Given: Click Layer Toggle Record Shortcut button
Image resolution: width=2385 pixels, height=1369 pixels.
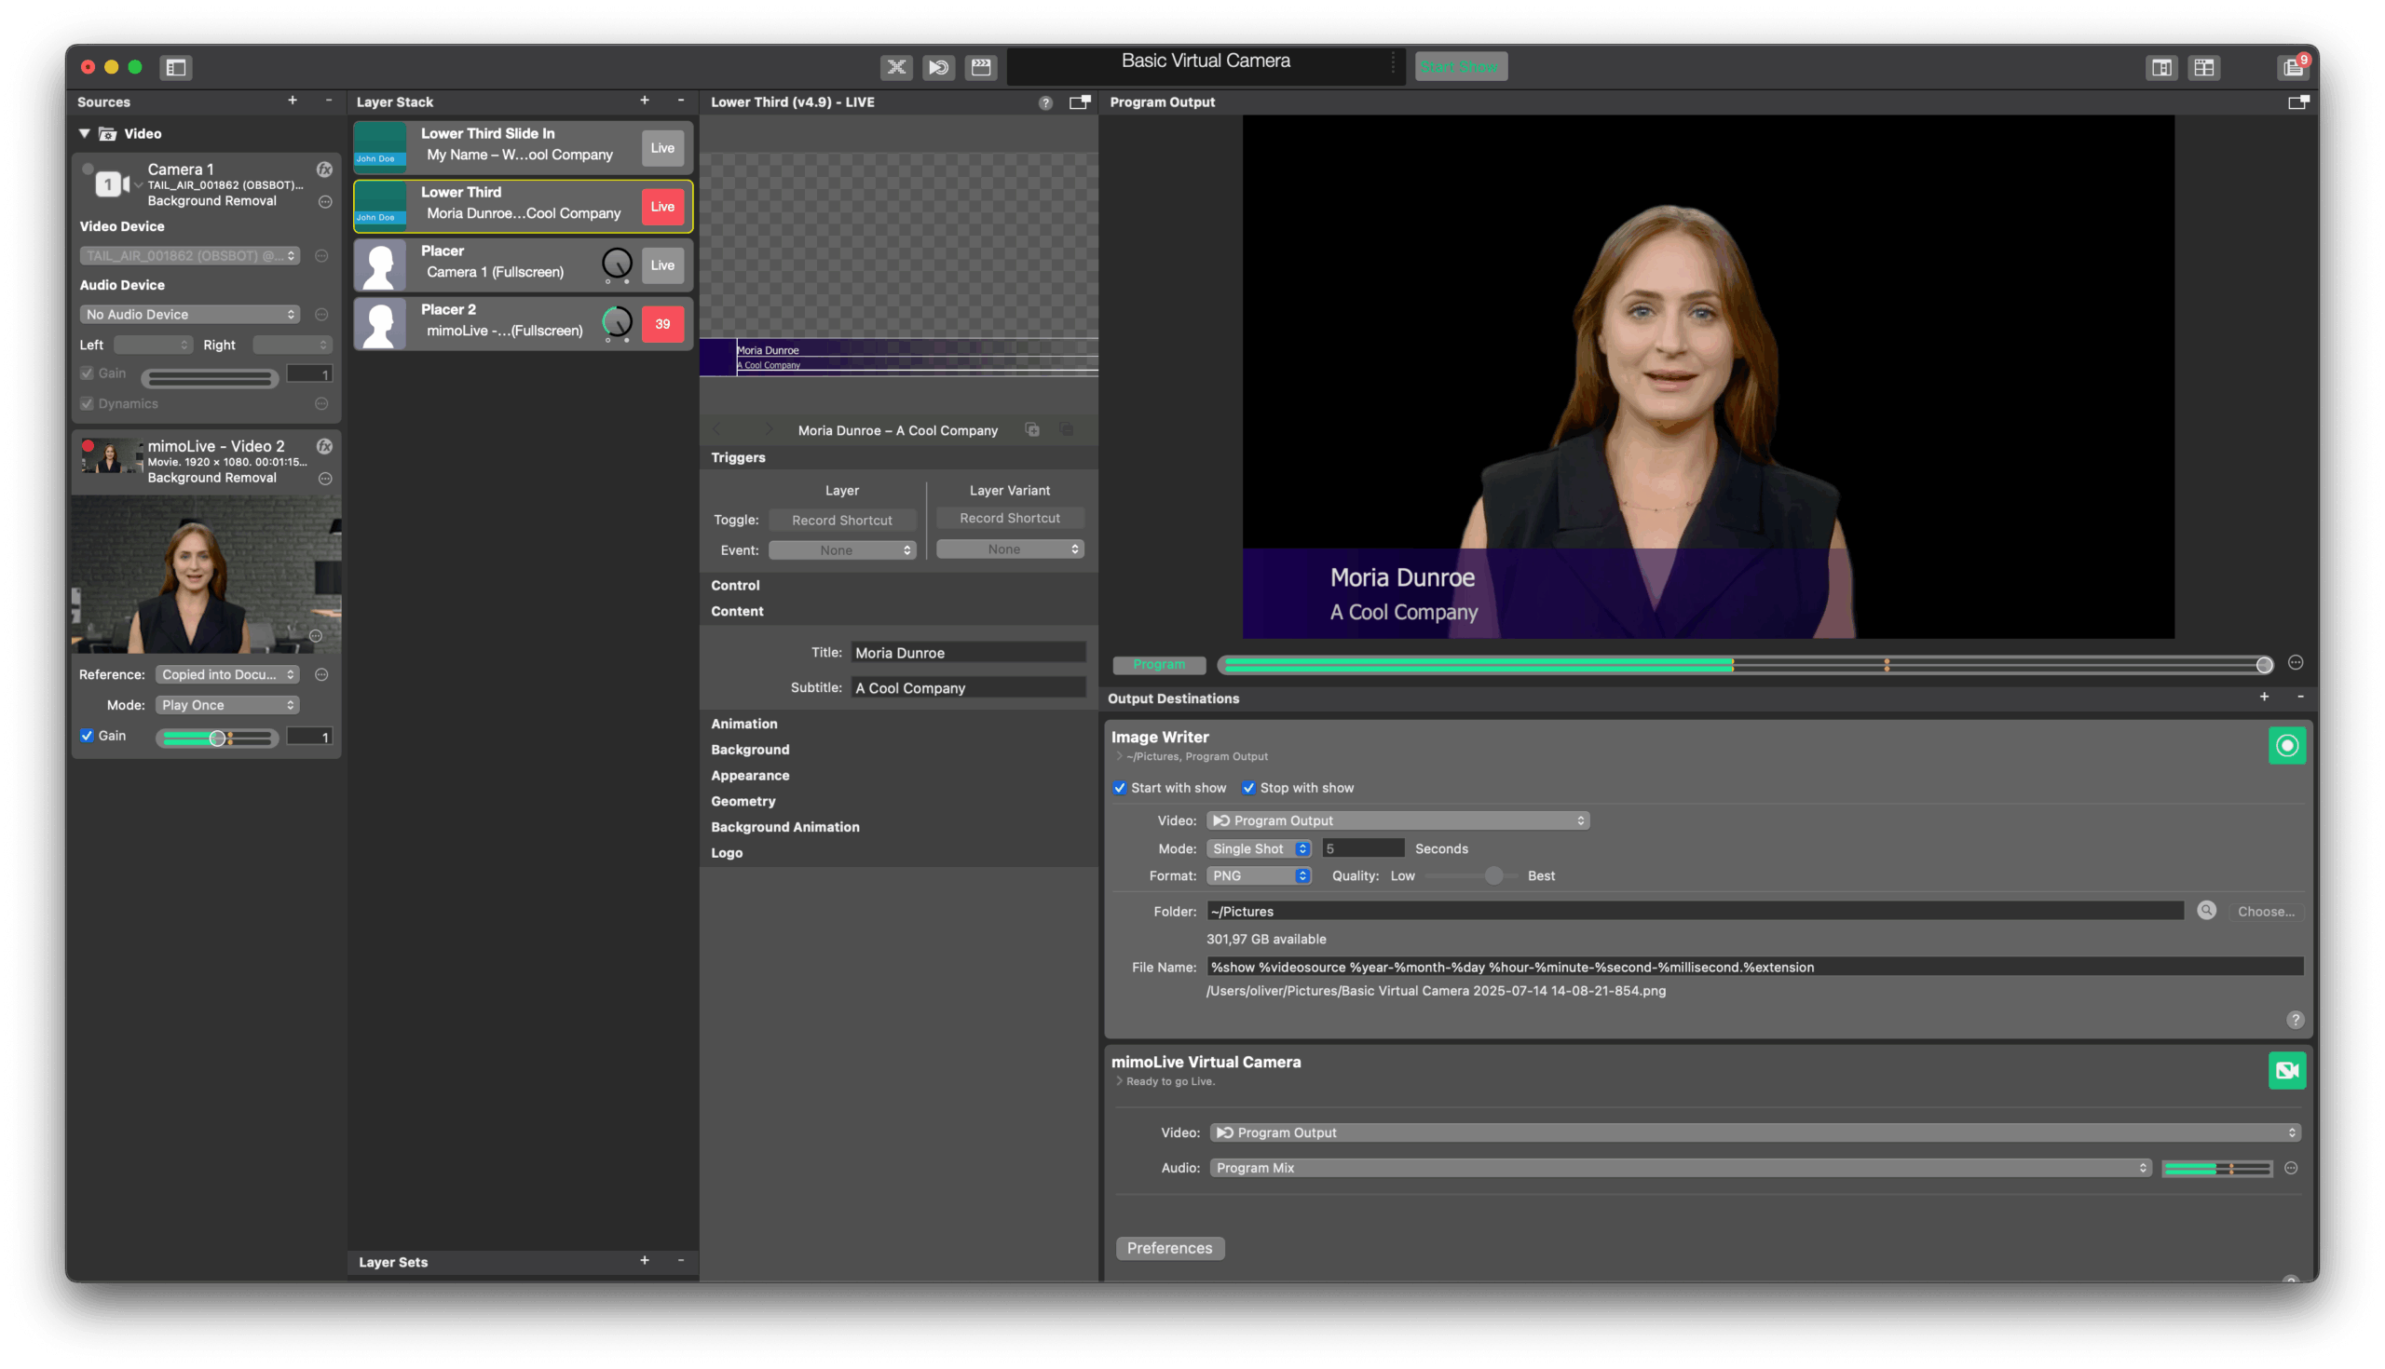Looking at the screenshot, I should [x=840, y=520].
